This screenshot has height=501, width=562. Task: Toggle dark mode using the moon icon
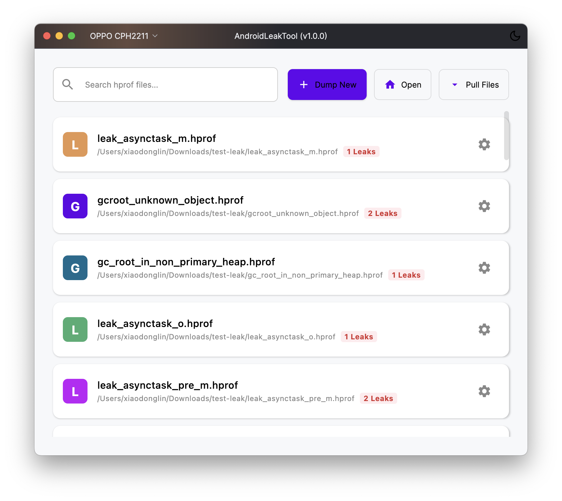coord(515,36)
